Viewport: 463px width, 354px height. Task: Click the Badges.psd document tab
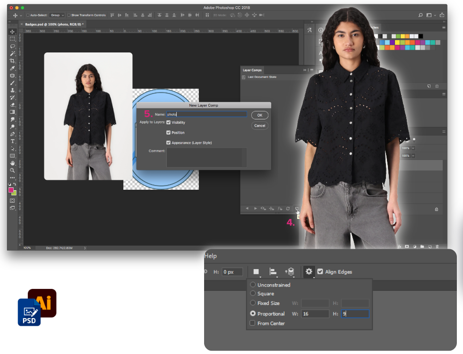click(x=51, y=24)
